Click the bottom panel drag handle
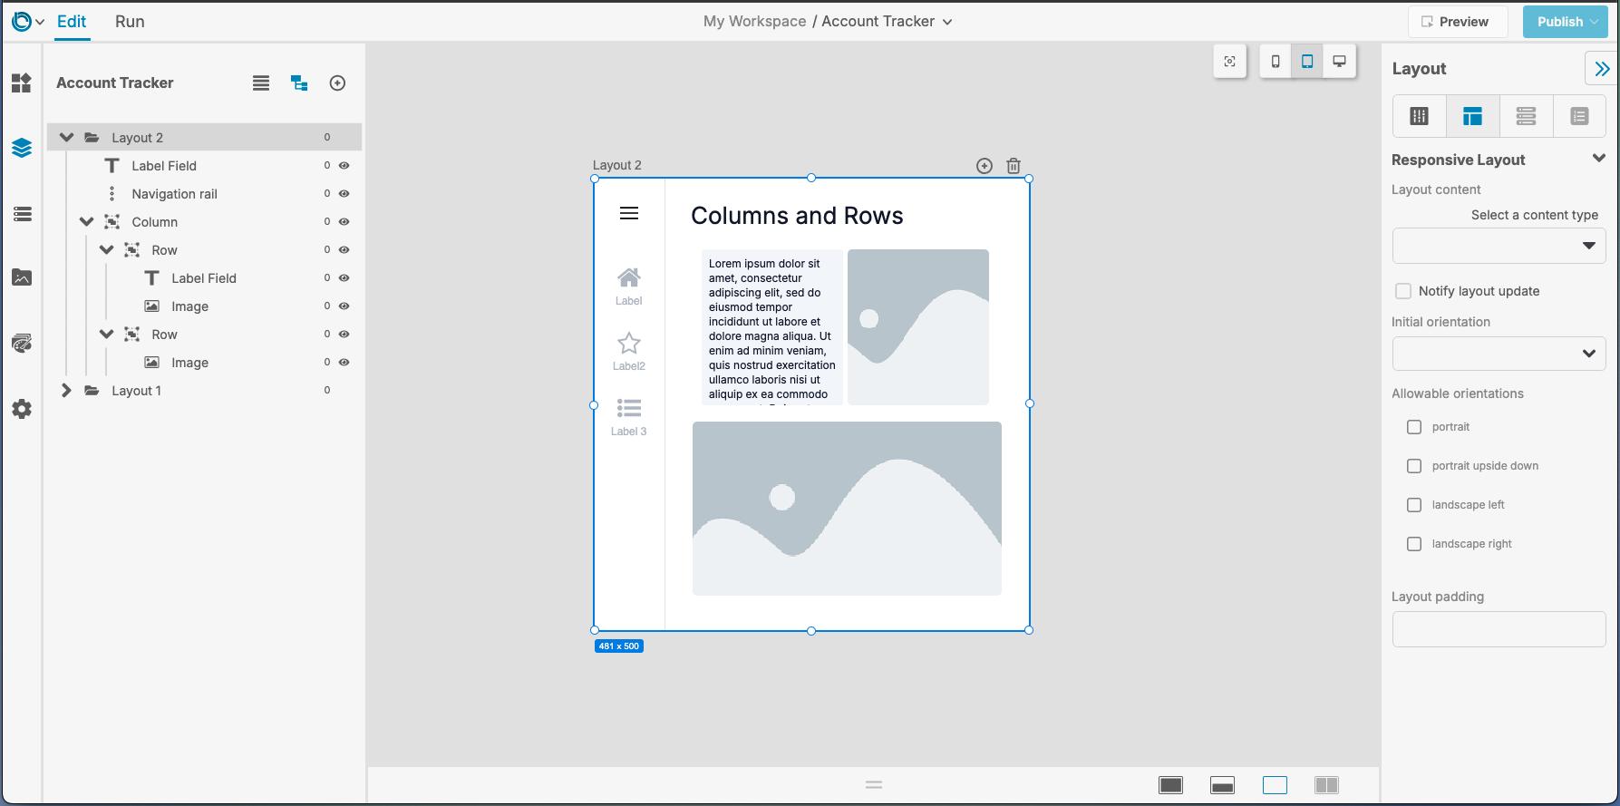The image size is (1620, 806). [x=874, y=785]
